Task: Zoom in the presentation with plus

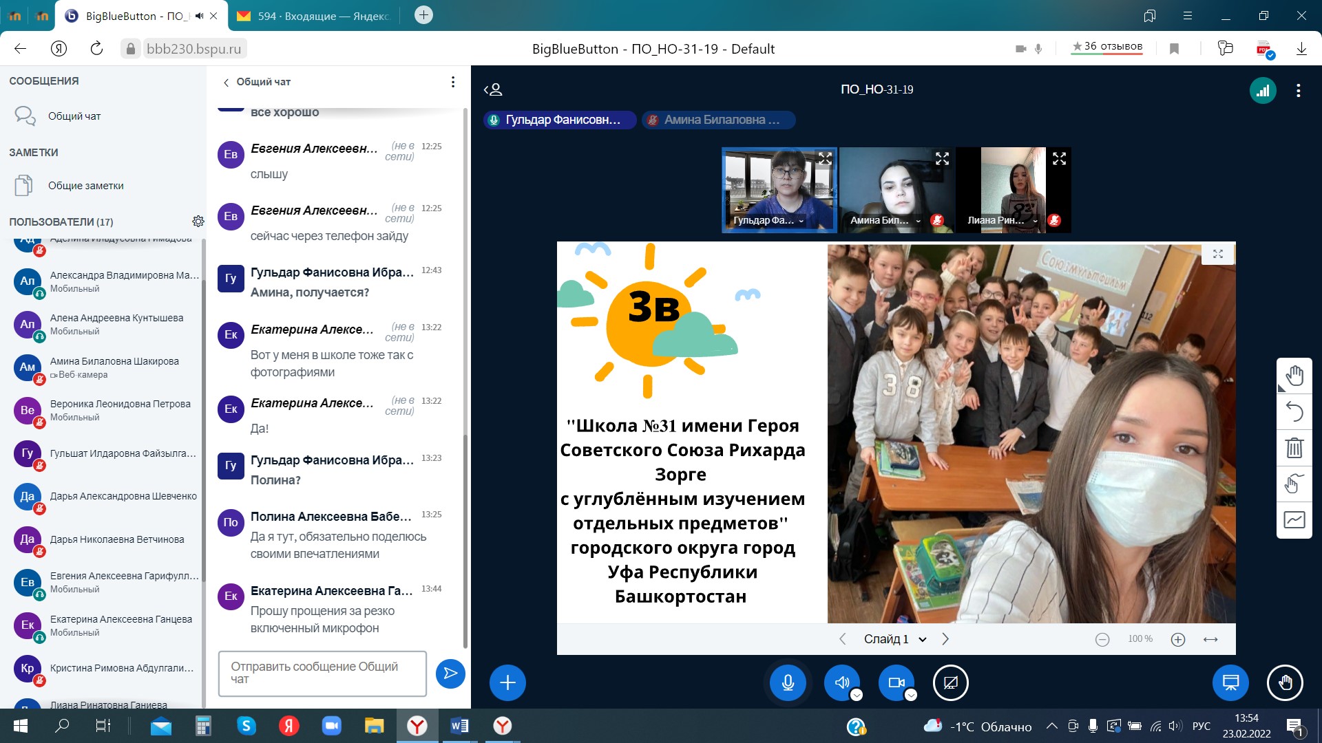Action: pos(1178,640)
